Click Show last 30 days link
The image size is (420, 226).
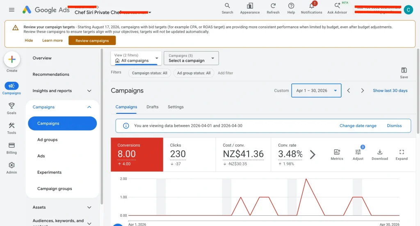click(x=390, y=90)
